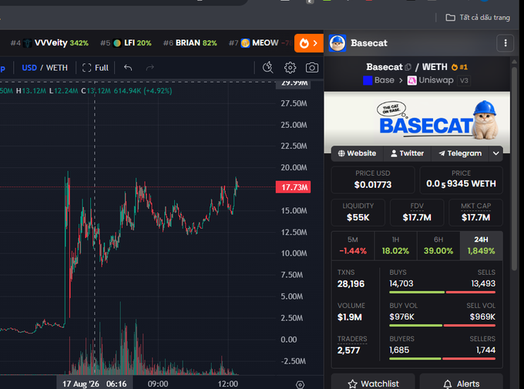
Task: Click the Base chain link
Action: (x=378, y=80)
